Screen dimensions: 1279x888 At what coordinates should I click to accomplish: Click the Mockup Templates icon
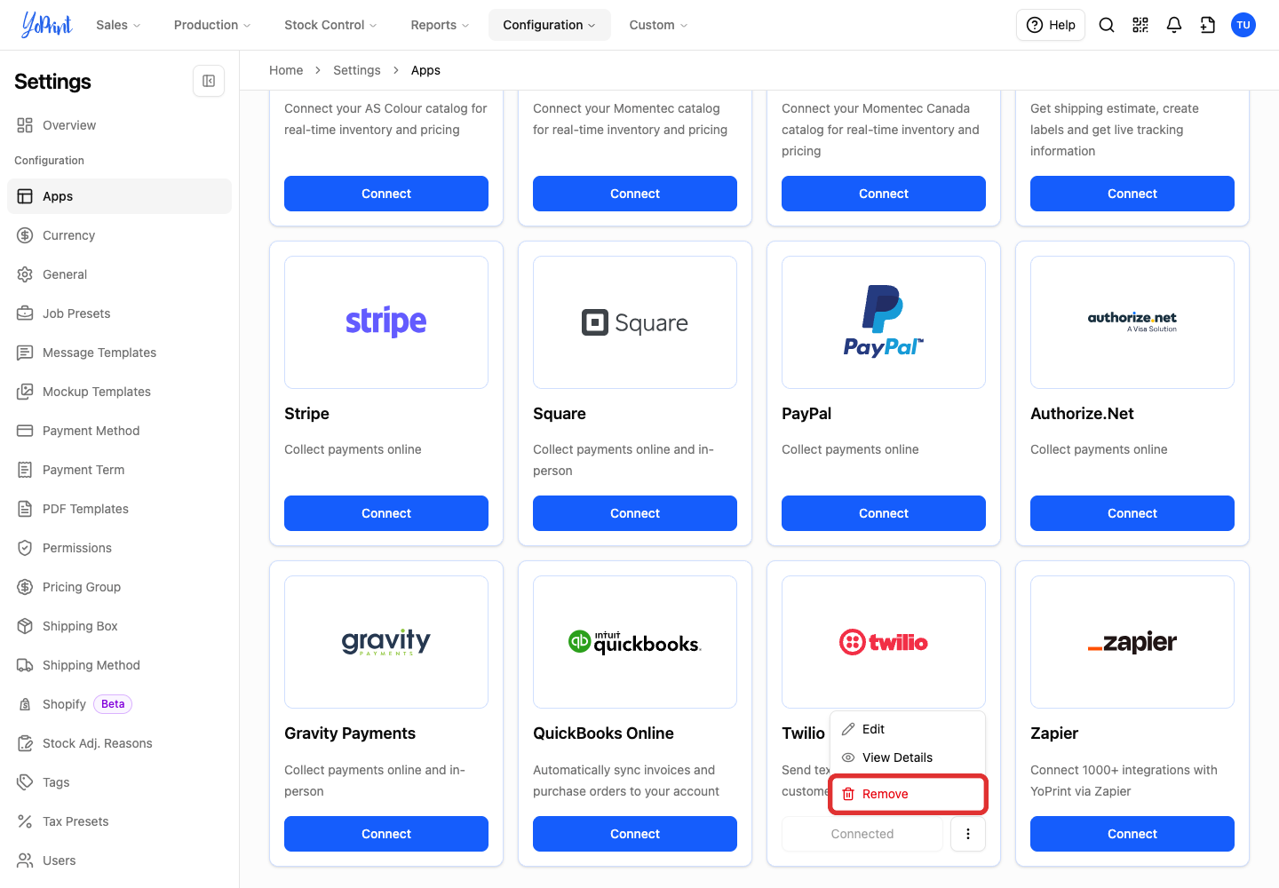click(25, 392)
